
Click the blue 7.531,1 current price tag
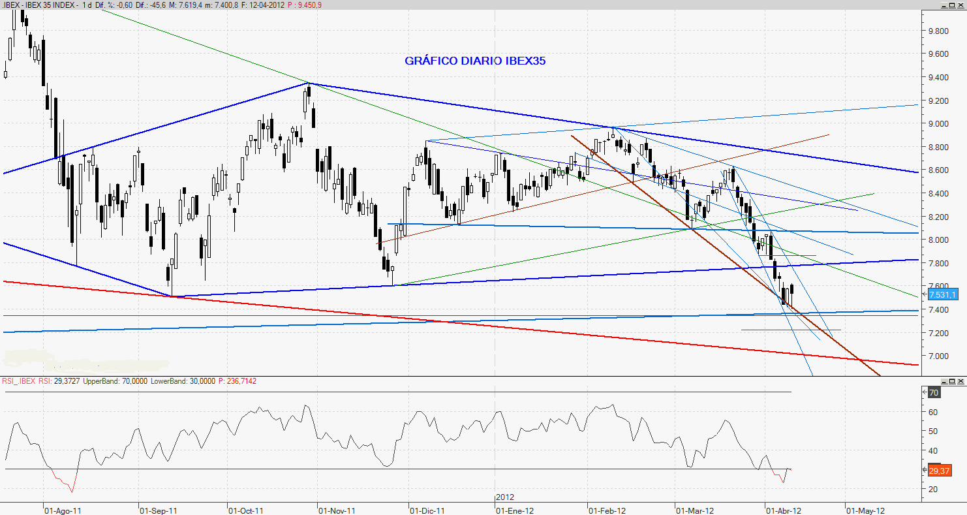click(942, 294)
